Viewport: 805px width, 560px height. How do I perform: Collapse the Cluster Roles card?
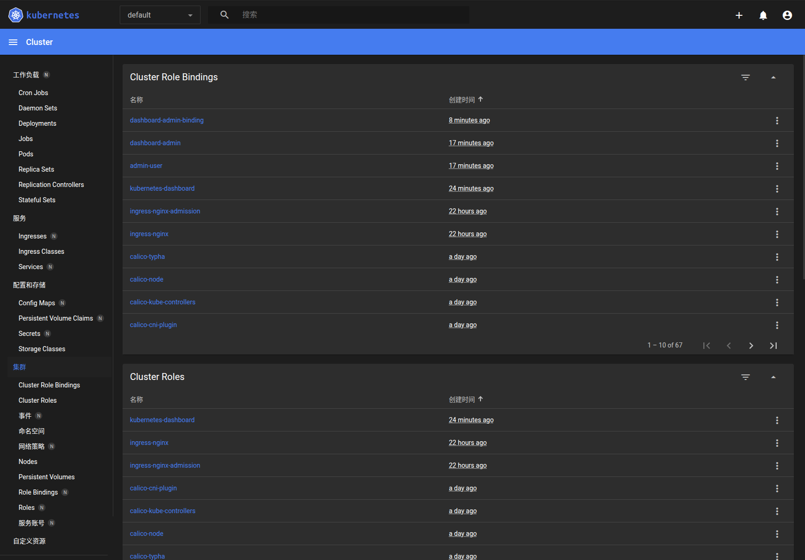tap(773, 377)
